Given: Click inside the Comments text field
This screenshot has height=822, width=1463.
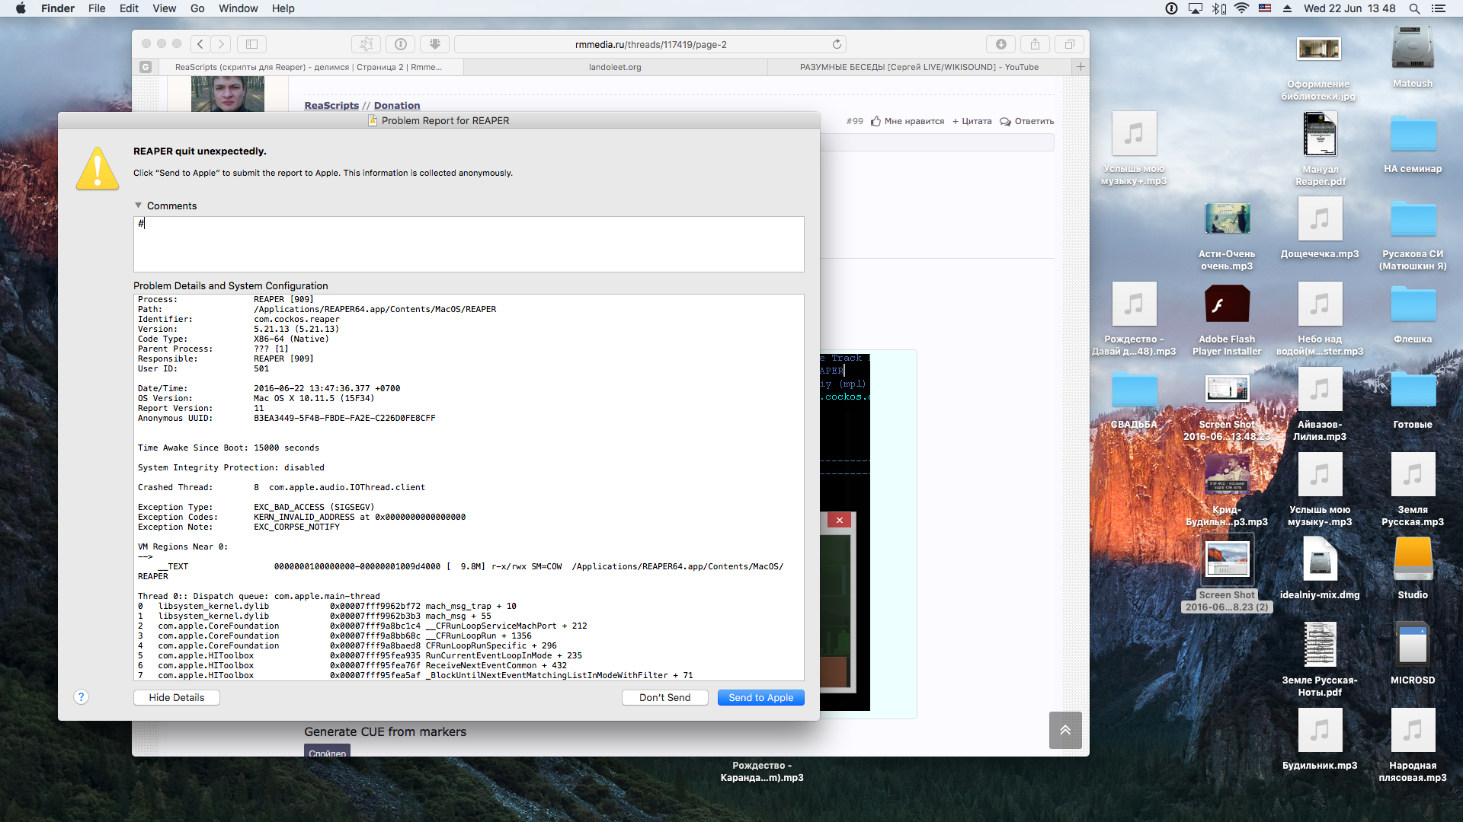Looking at the screenshot, I should click(x=469, y=244).
